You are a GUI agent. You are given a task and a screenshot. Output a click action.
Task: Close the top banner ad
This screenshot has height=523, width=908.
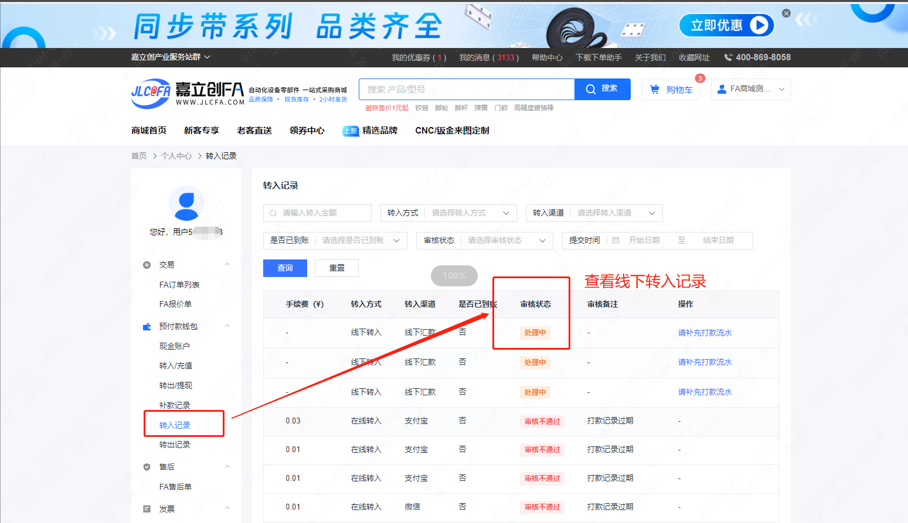pyautogui.click(x=786, y=13)
